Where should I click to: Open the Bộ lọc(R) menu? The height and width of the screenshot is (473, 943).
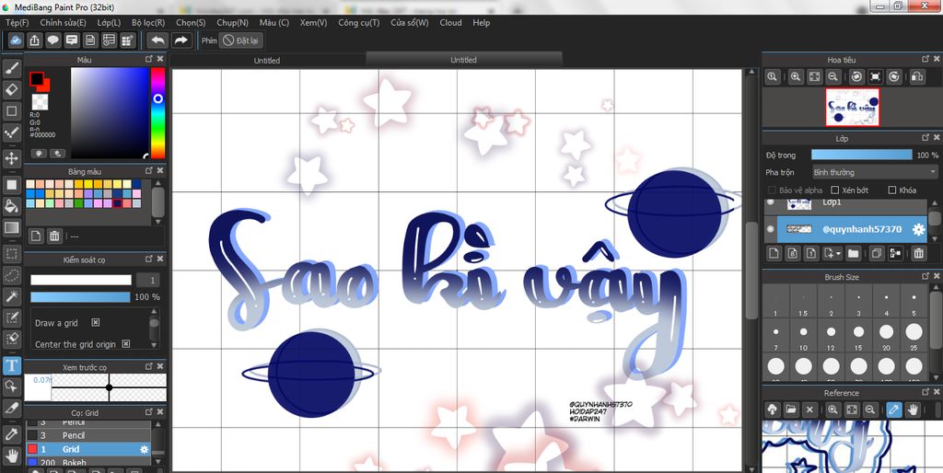tap(148, 22)
